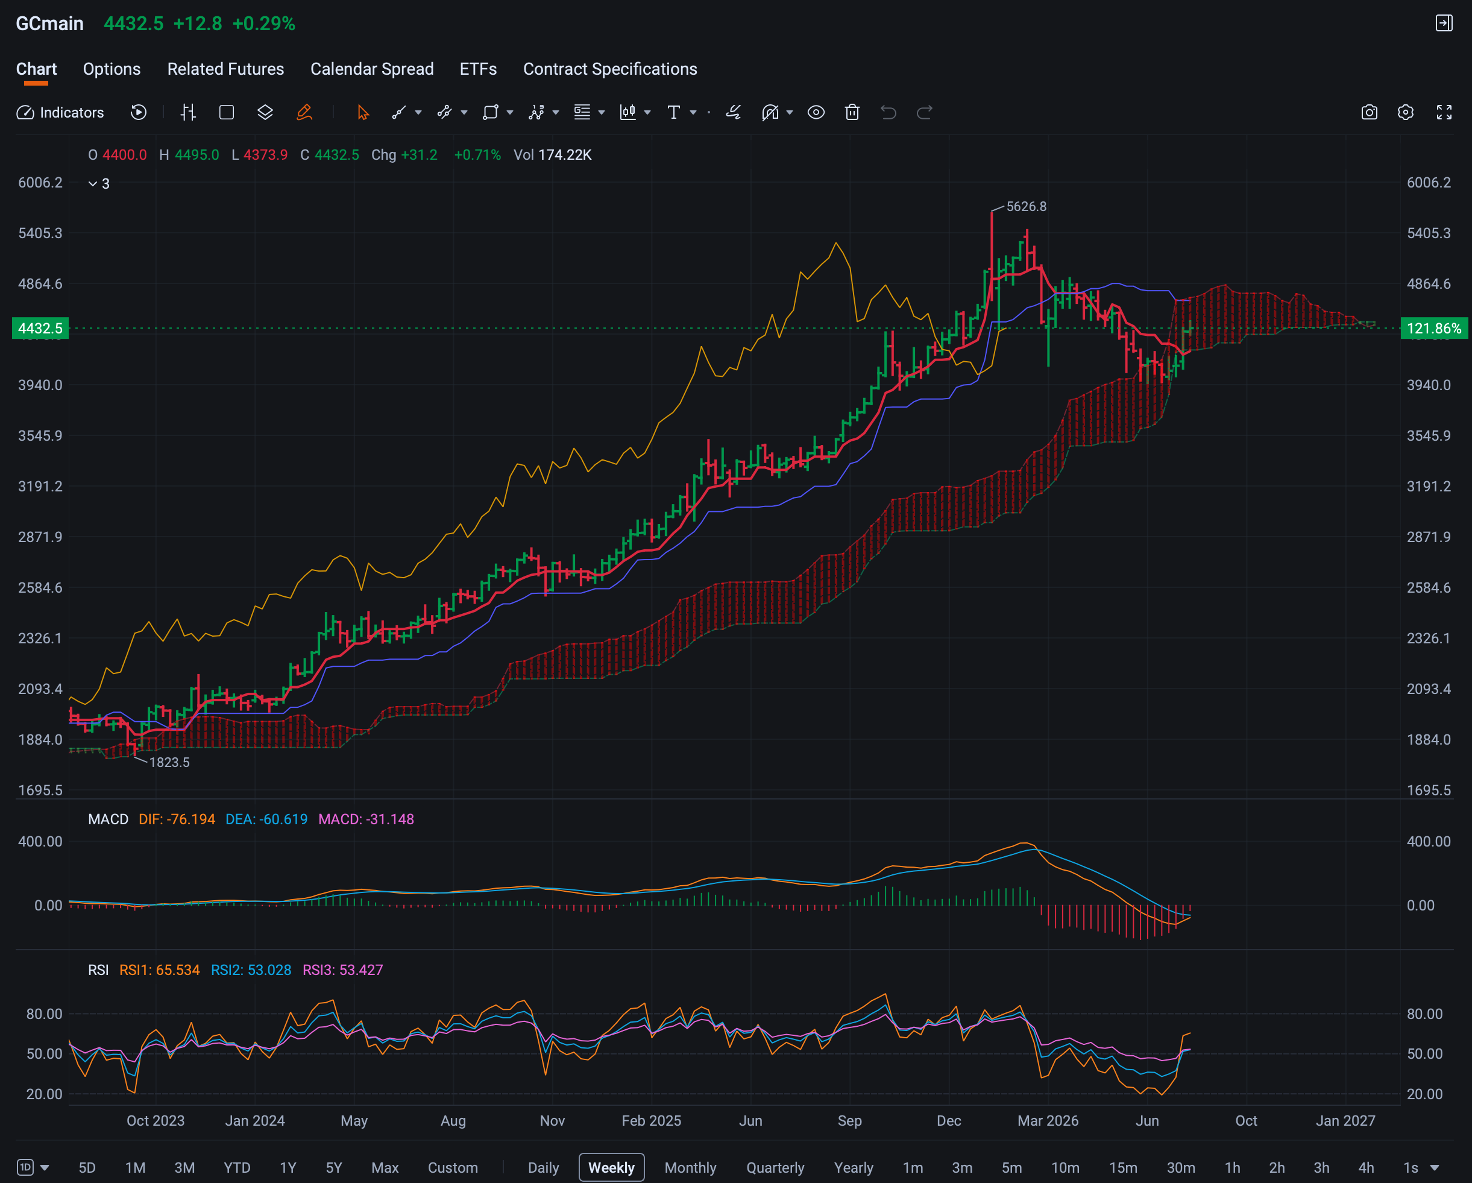Collapse the side panel icon top right
Image resolution: width=1472 pixels, height=1183 pixels.
click(1444, 24)
